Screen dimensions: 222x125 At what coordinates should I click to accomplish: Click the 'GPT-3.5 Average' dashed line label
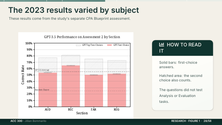click(x=42, y=70)
